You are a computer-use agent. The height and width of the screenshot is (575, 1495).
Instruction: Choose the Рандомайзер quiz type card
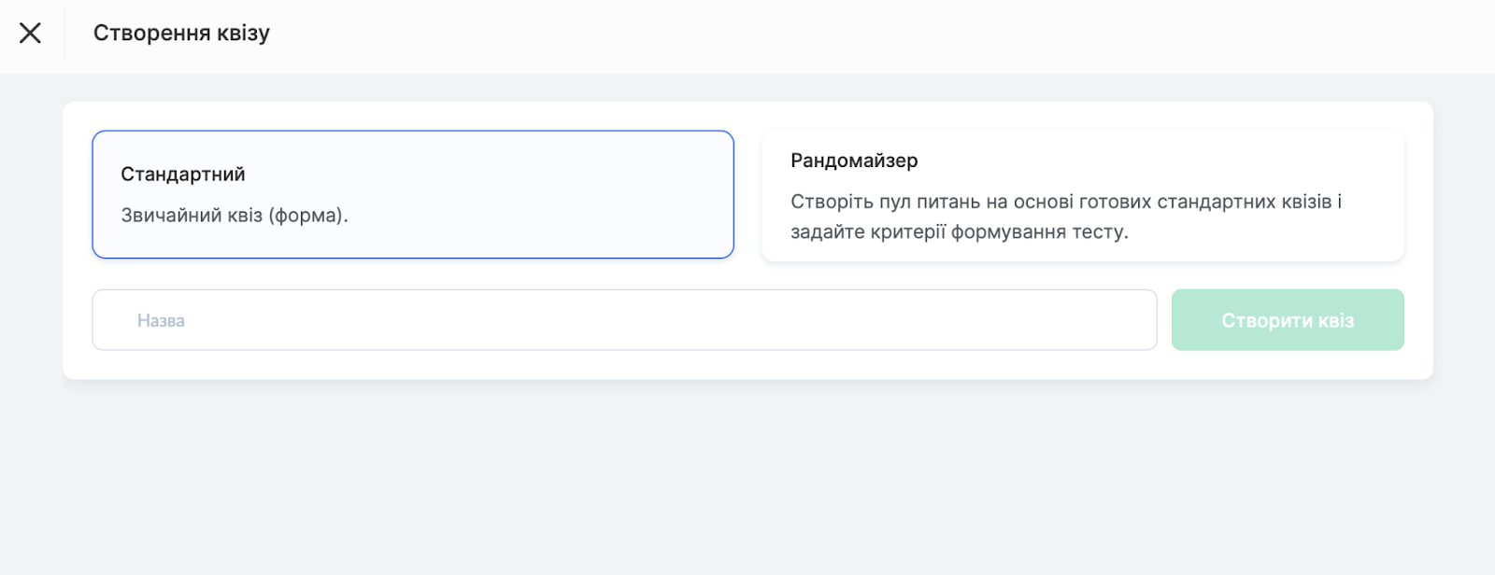(x=1082, y=196)
